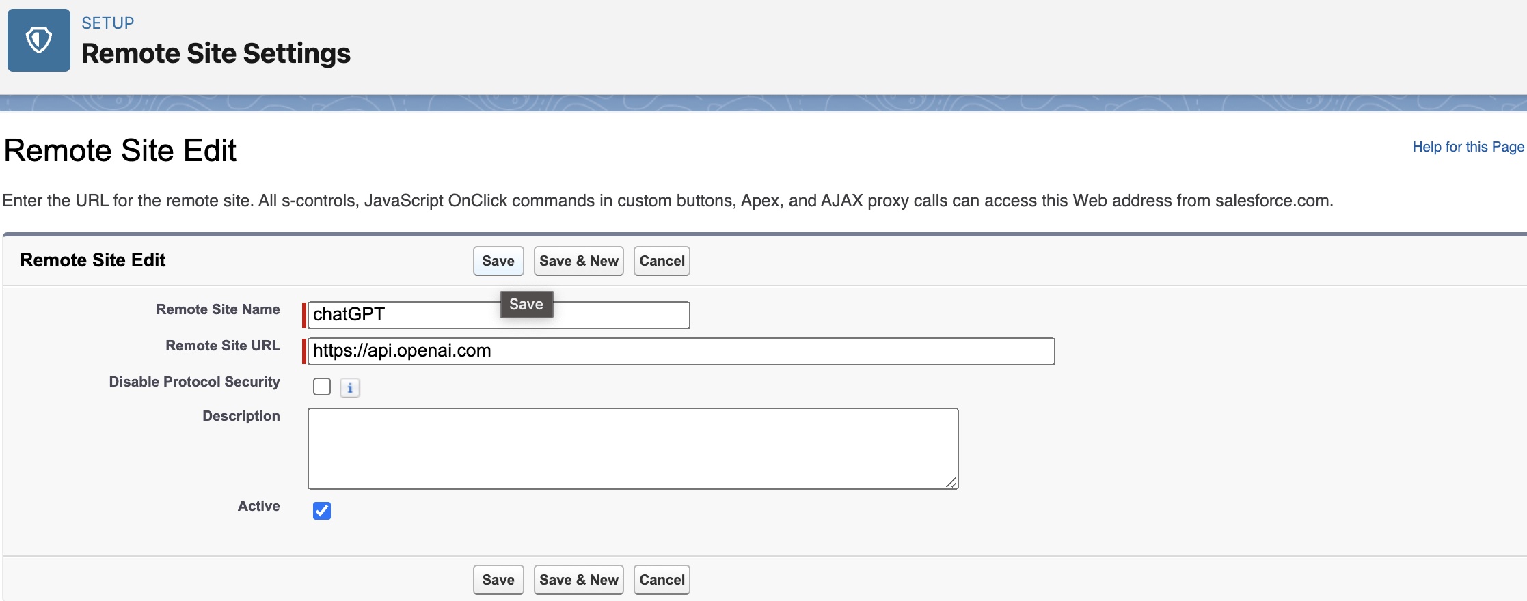Grab the Description box resize handle
Image resolution: width=1527 pixels, height=601 pixels.
point(951,482)
